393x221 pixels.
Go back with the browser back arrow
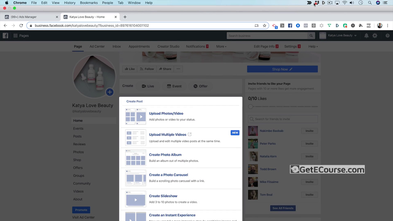click(5, 25)
